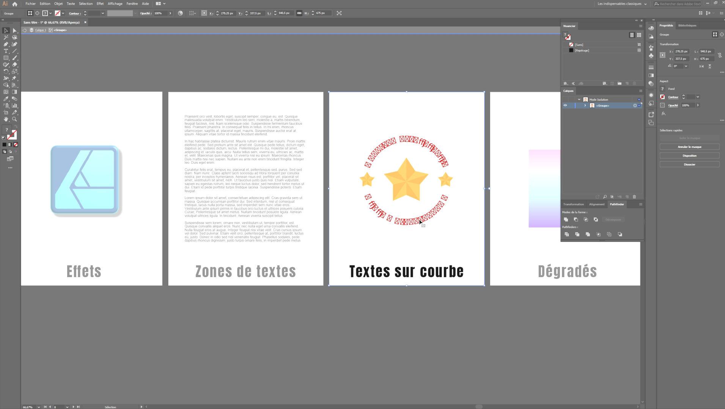This screenshot has width=725, height=409.
Task: Open the rotation angle dropdown in Transformation
Action: [686, 66]
